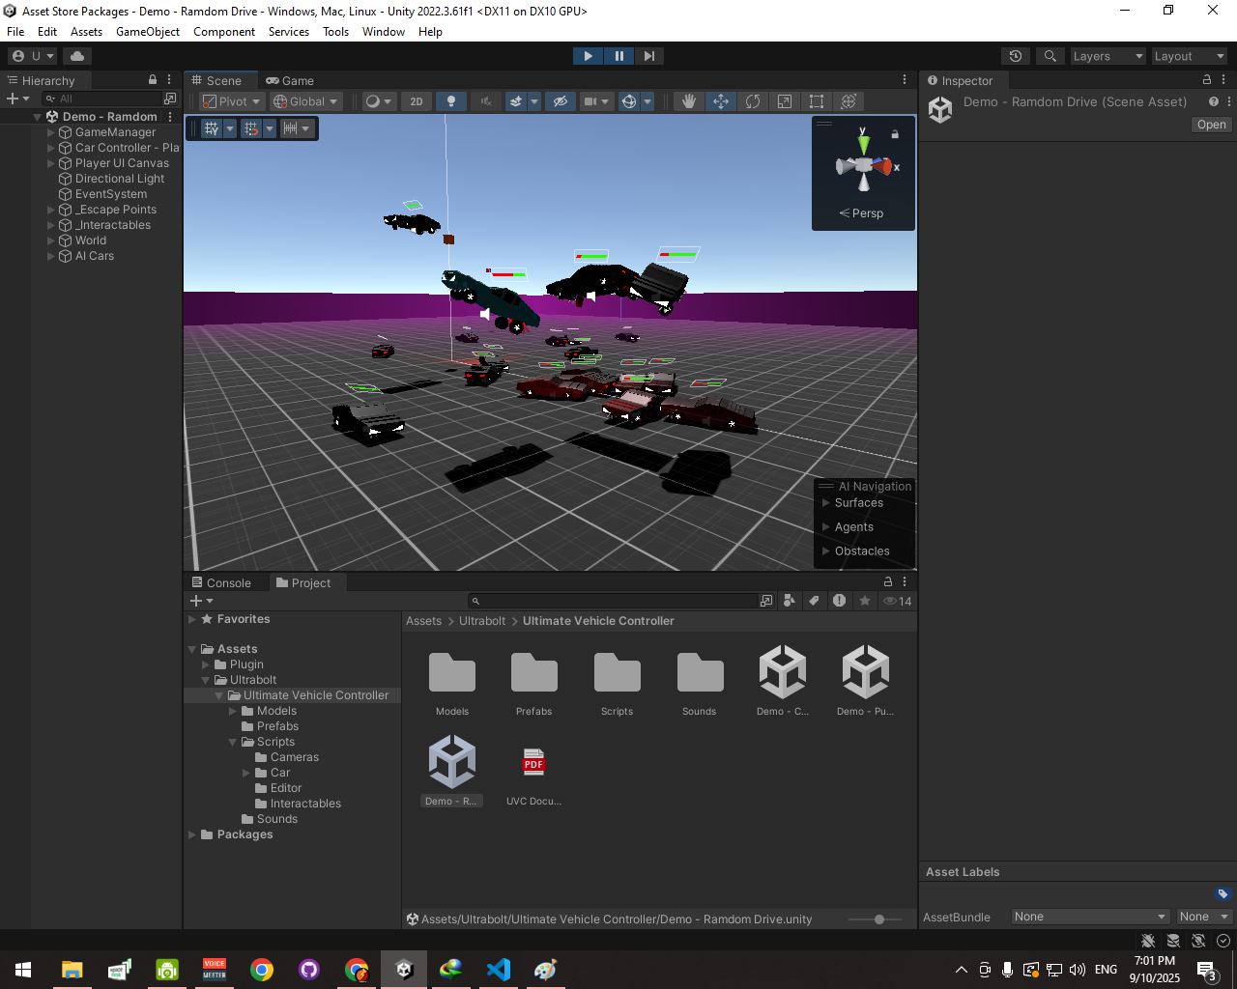This screenshot has width=1237, height=989.
Task: Save search as favorite star icon
Action: click(865, 601)
